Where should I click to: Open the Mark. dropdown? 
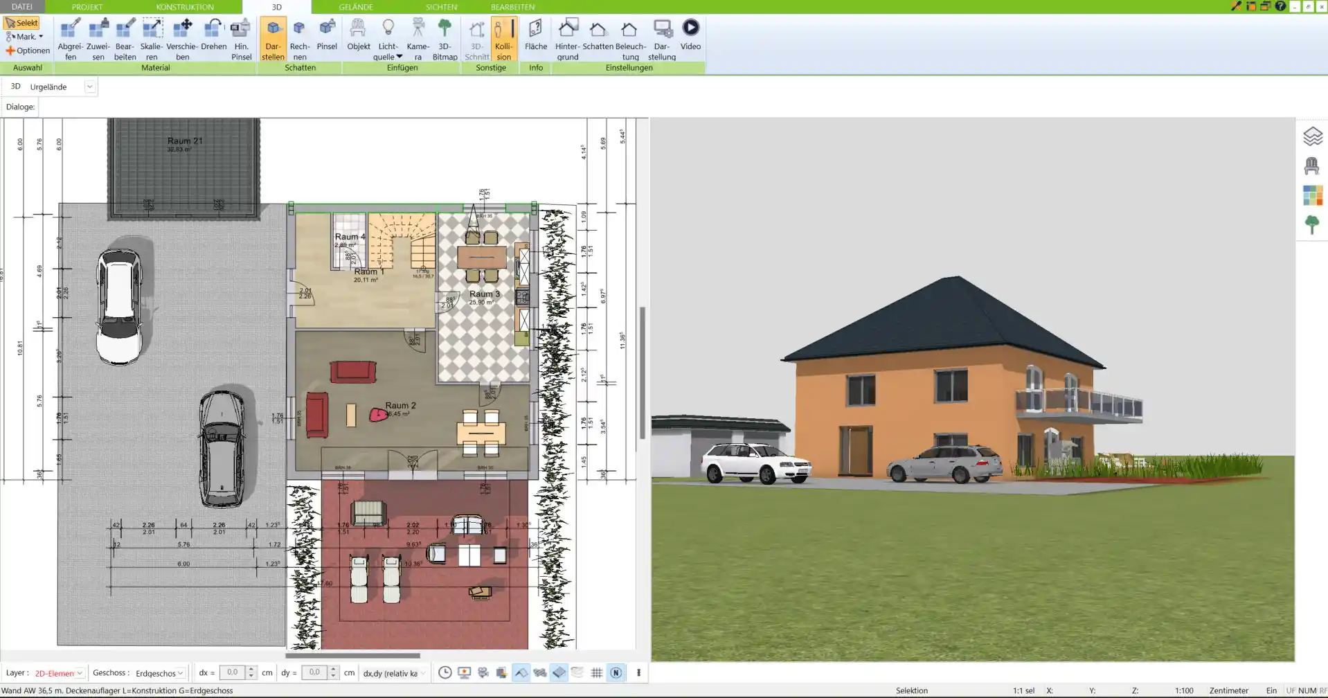(24, 37)
